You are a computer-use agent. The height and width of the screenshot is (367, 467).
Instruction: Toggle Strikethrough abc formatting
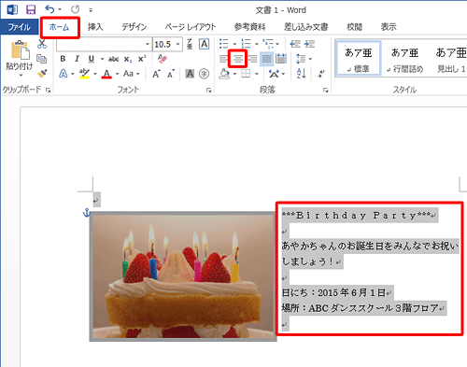(114, 59)
